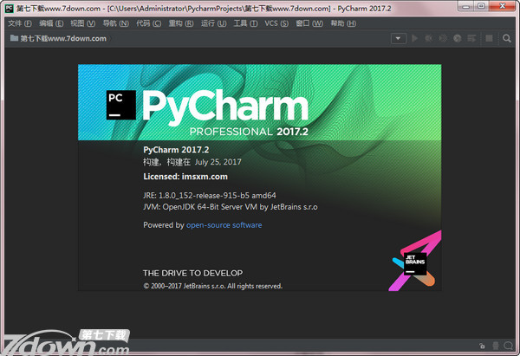The height and width of the screenshot is (356, 520).
Task: Open the 代码(C) menu
Action: [x=148, y=23]
